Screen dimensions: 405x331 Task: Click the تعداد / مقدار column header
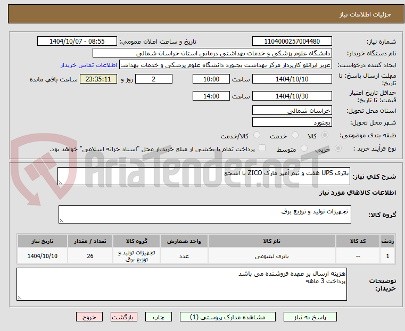pyautogui.click(x=90, y=241)
